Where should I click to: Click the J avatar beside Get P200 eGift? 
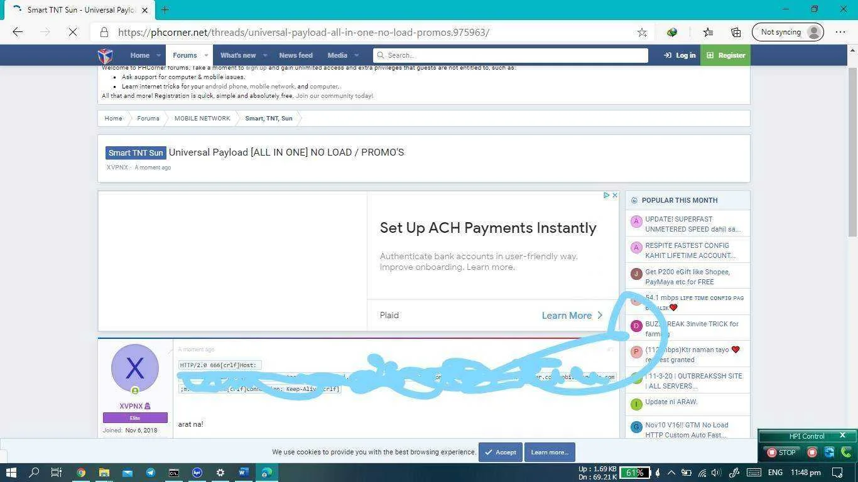[x=636, y=274]
